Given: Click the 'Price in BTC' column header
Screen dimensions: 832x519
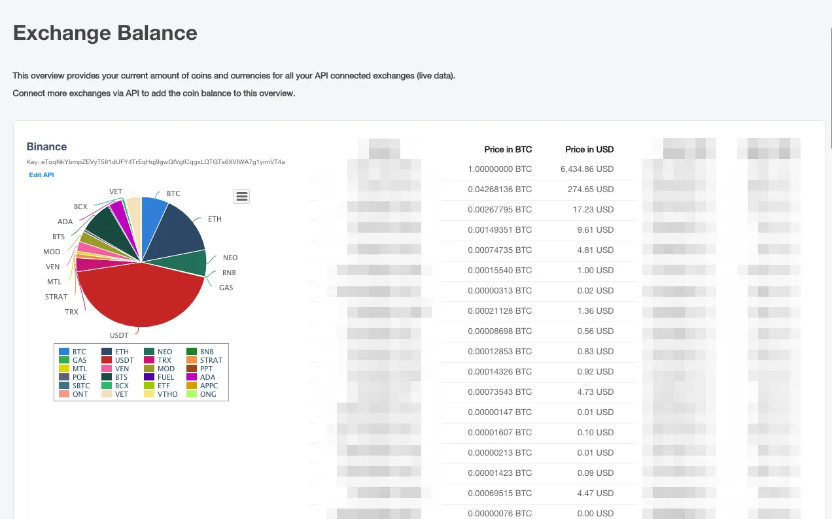Looking at the screenshot, I should click(508, 149).
